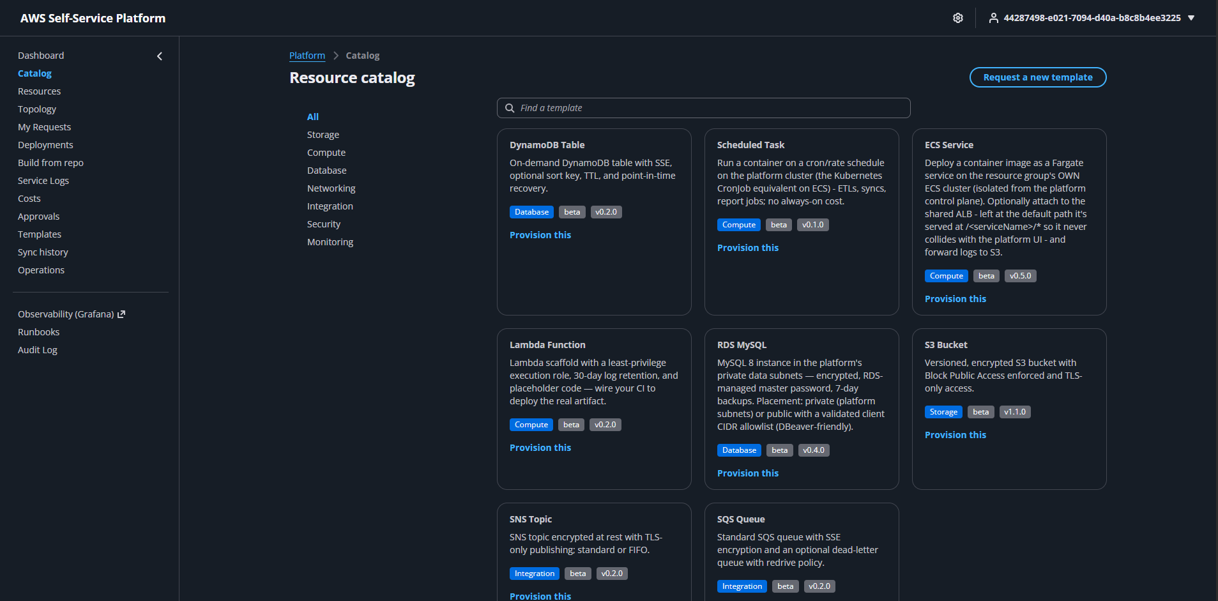Image resolution: width=1218 pixels, height=601 pixels.
Task: Provision the DynamoDB Table template
Action: (x=540, y=235)
